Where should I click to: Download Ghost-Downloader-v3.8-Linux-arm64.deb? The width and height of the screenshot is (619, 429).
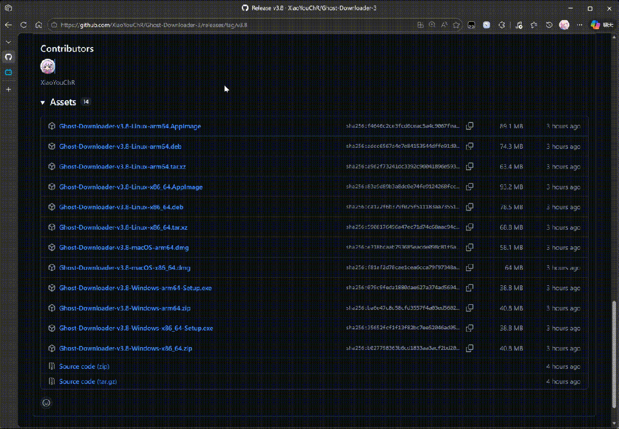click(120, 147)
